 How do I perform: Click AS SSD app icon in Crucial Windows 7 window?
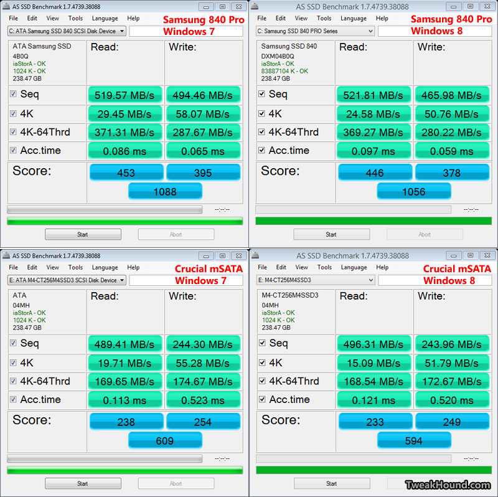point(6,255)
